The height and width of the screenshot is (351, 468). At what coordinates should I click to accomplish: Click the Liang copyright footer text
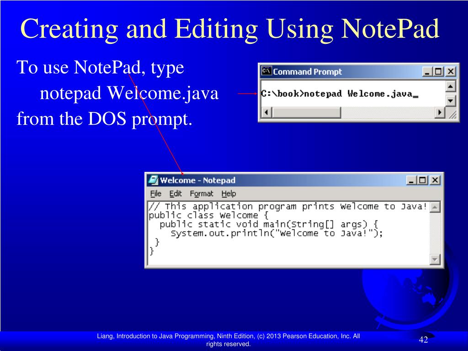pos(229,340)
